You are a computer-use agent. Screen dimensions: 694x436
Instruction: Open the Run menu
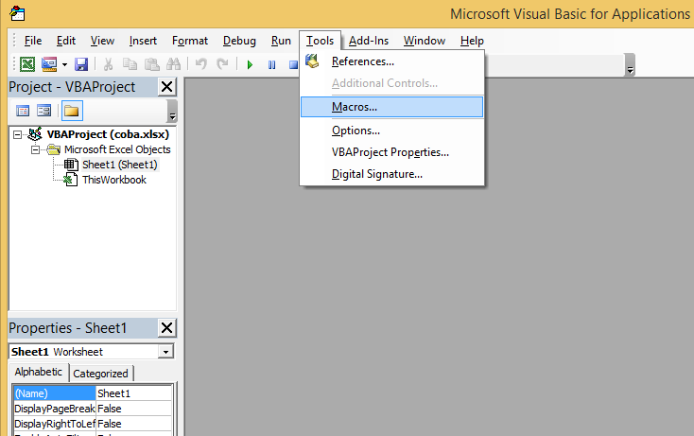281,41
